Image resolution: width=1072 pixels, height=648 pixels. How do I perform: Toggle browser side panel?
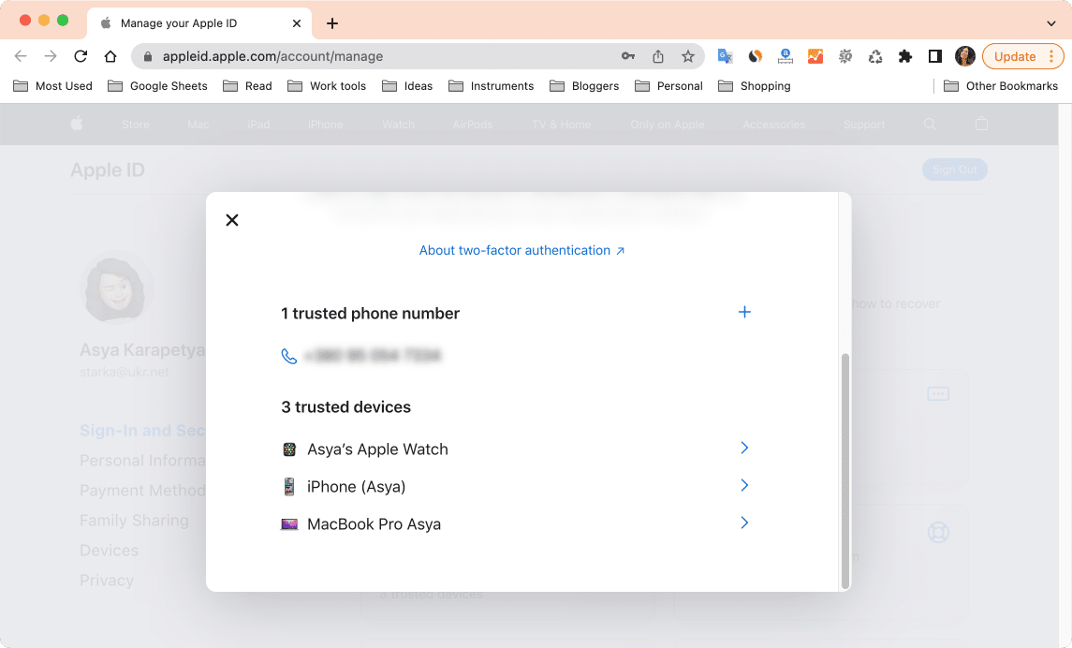pyautogui.click(x=935, y=56)
